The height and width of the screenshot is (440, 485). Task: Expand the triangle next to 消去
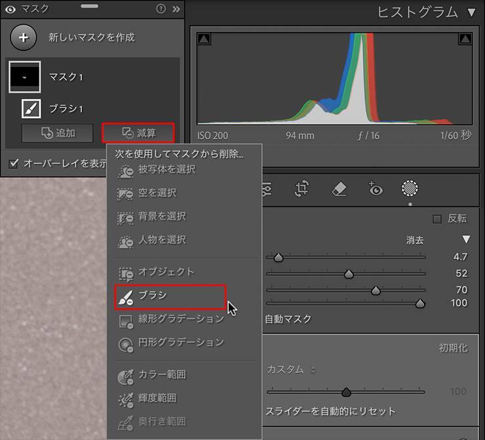pyautogui.click(x=466, y=240)
